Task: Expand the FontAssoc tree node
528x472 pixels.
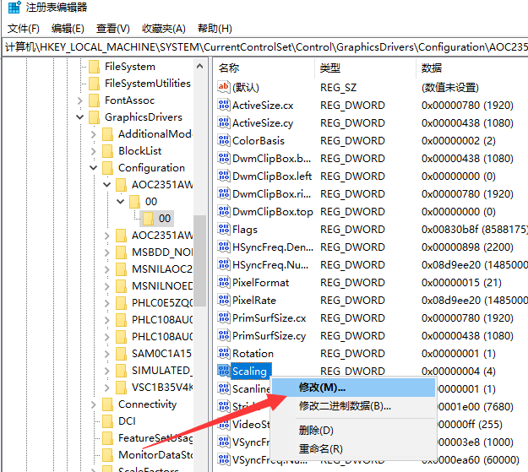Action: pyautogui.click(x=80, y=100)
